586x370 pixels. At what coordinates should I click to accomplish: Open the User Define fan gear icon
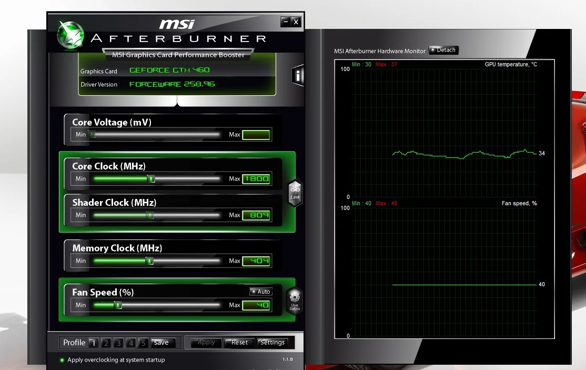click(295, 300)
